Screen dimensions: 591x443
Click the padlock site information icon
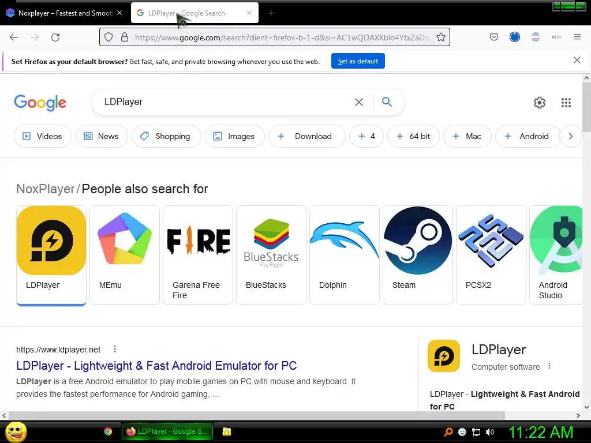tap(125, 37)
